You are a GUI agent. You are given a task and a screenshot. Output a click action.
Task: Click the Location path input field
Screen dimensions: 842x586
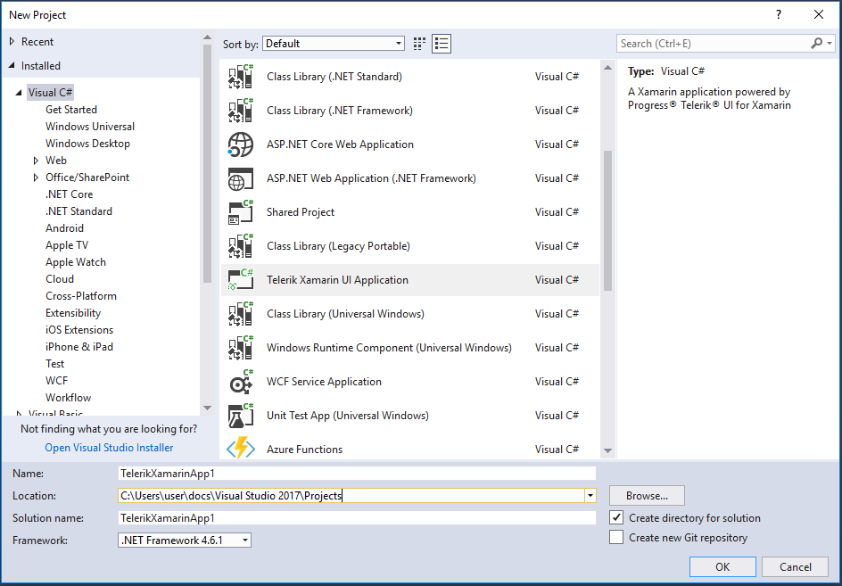351,495
